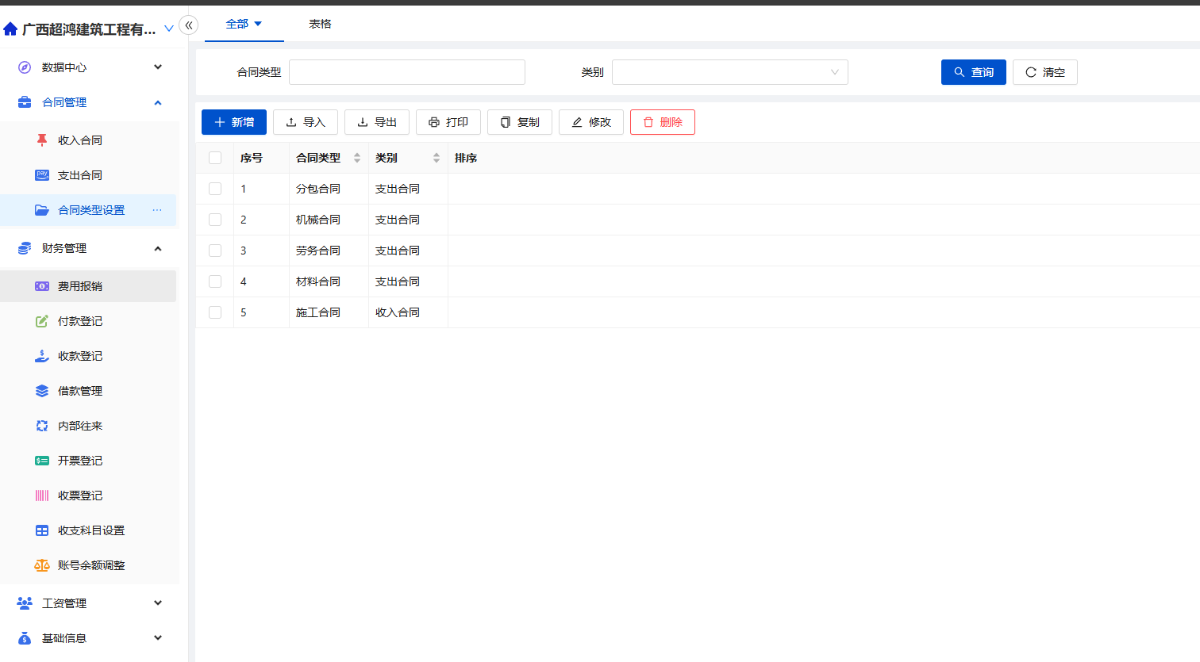Open the 类别 dropdown filter
The image size is (1200, 662).
[x=729, y=72]
